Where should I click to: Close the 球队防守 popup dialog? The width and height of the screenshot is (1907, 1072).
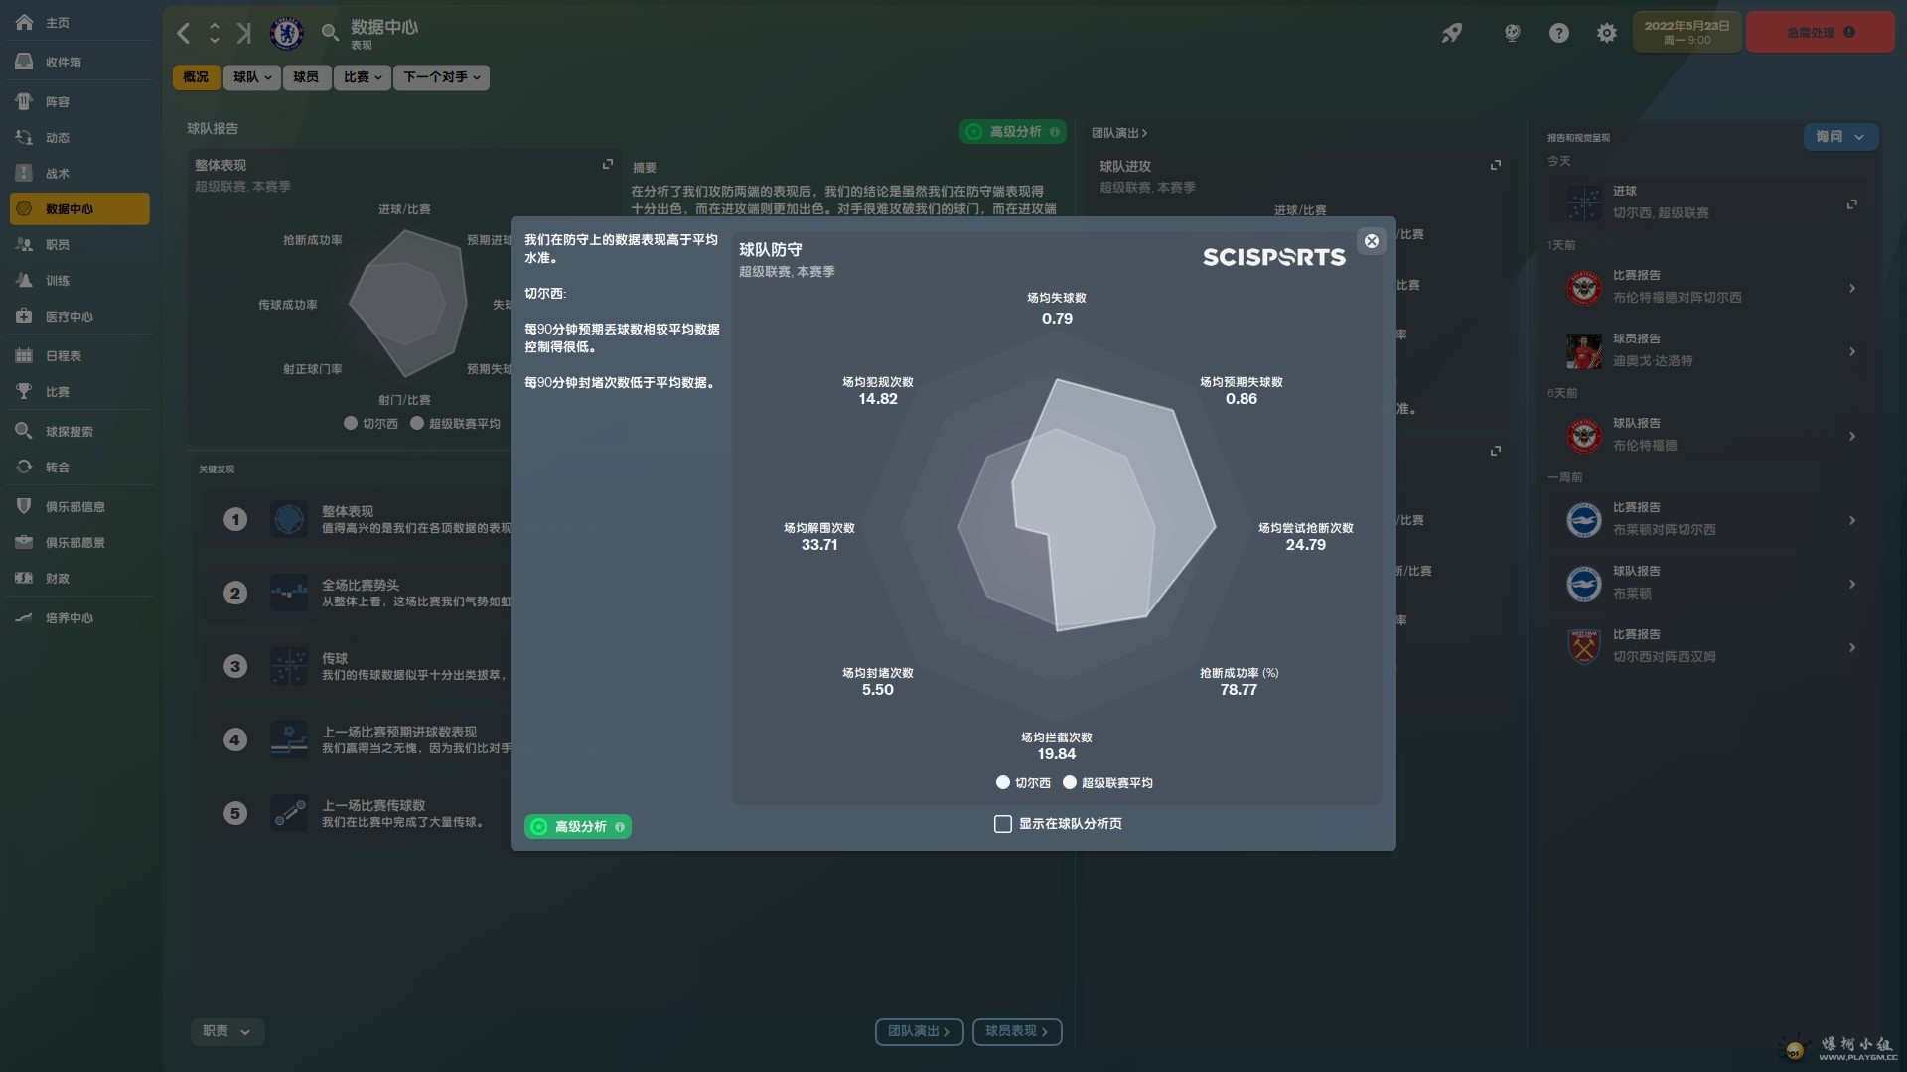pos(1371,241)
